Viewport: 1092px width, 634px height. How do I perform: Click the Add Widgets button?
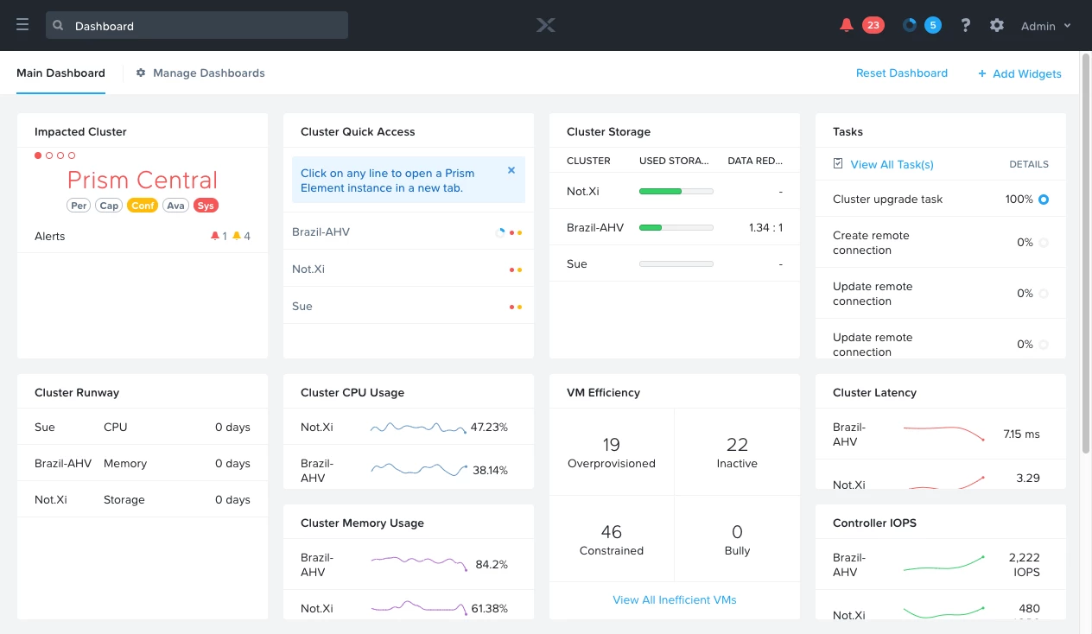pyautogui.click(x=1019, y=73)
